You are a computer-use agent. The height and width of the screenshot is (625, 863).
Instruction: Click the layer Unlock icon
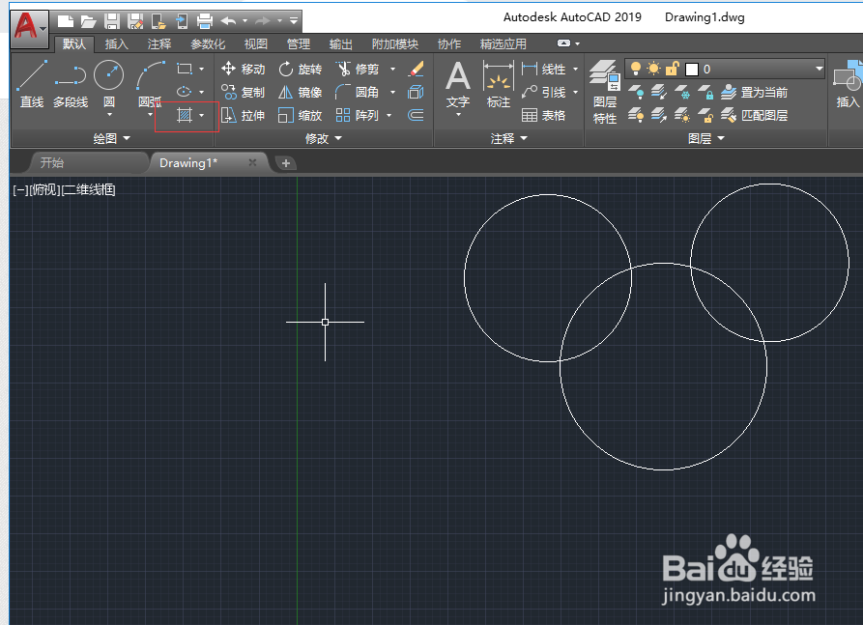click(x=705, y=115)
